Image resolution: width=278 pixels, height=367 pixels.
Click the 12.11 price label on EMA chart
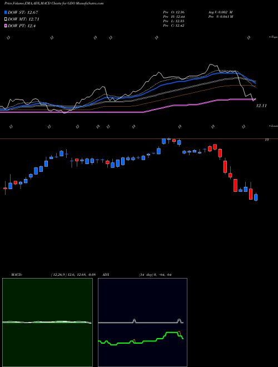[261, 106]
